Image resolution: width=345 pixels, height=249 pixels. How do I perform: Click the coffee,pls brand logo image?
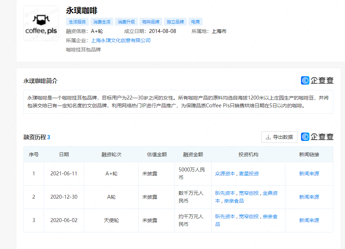[40, 23]
